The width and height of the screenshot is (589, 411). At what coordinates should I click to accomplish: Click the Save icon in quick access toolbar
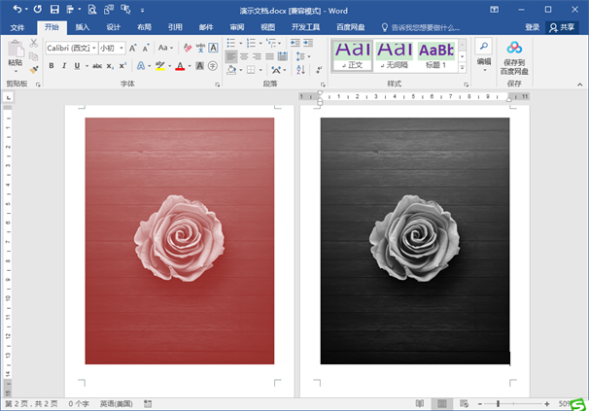[x=53, y=9]
